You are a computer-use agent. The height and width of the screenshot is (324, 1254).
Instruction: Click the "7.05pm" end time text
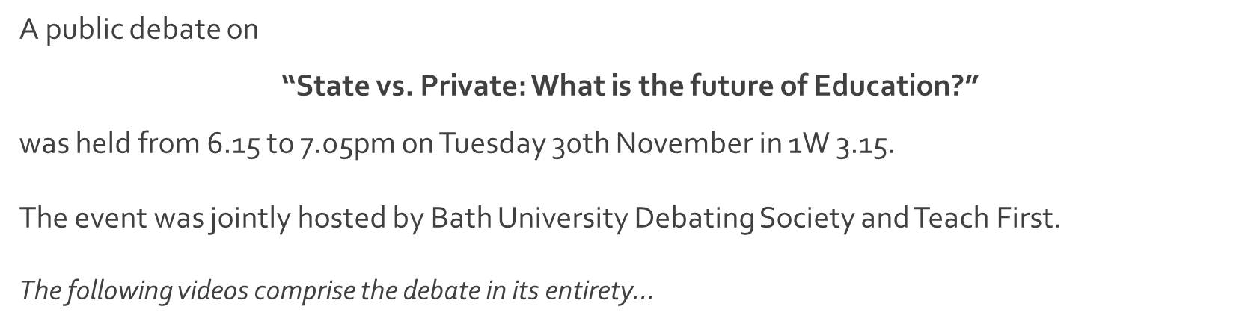347,143
